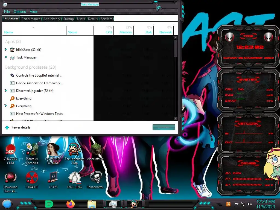Select the Processes tab
This screenshot has height=210, width=280.
tap(11, 18)
